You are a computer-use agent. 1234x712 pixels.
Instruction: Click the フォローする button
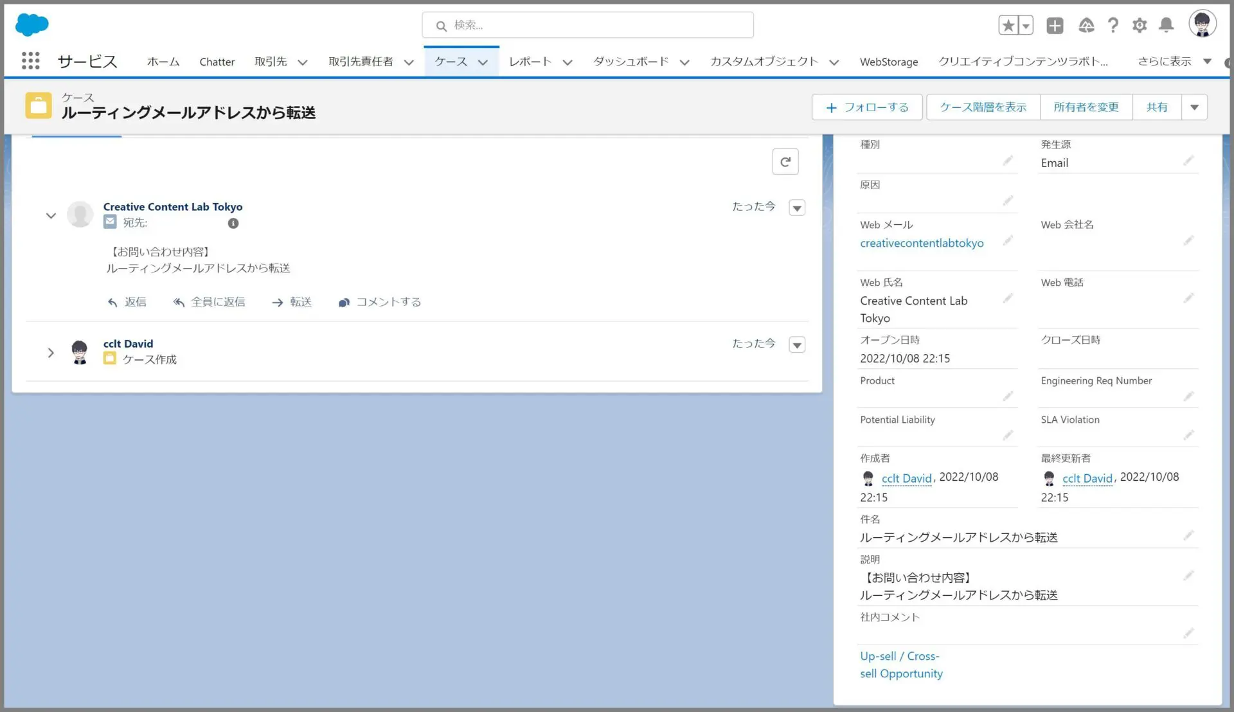pyautogui.click(x=866, y=107)
